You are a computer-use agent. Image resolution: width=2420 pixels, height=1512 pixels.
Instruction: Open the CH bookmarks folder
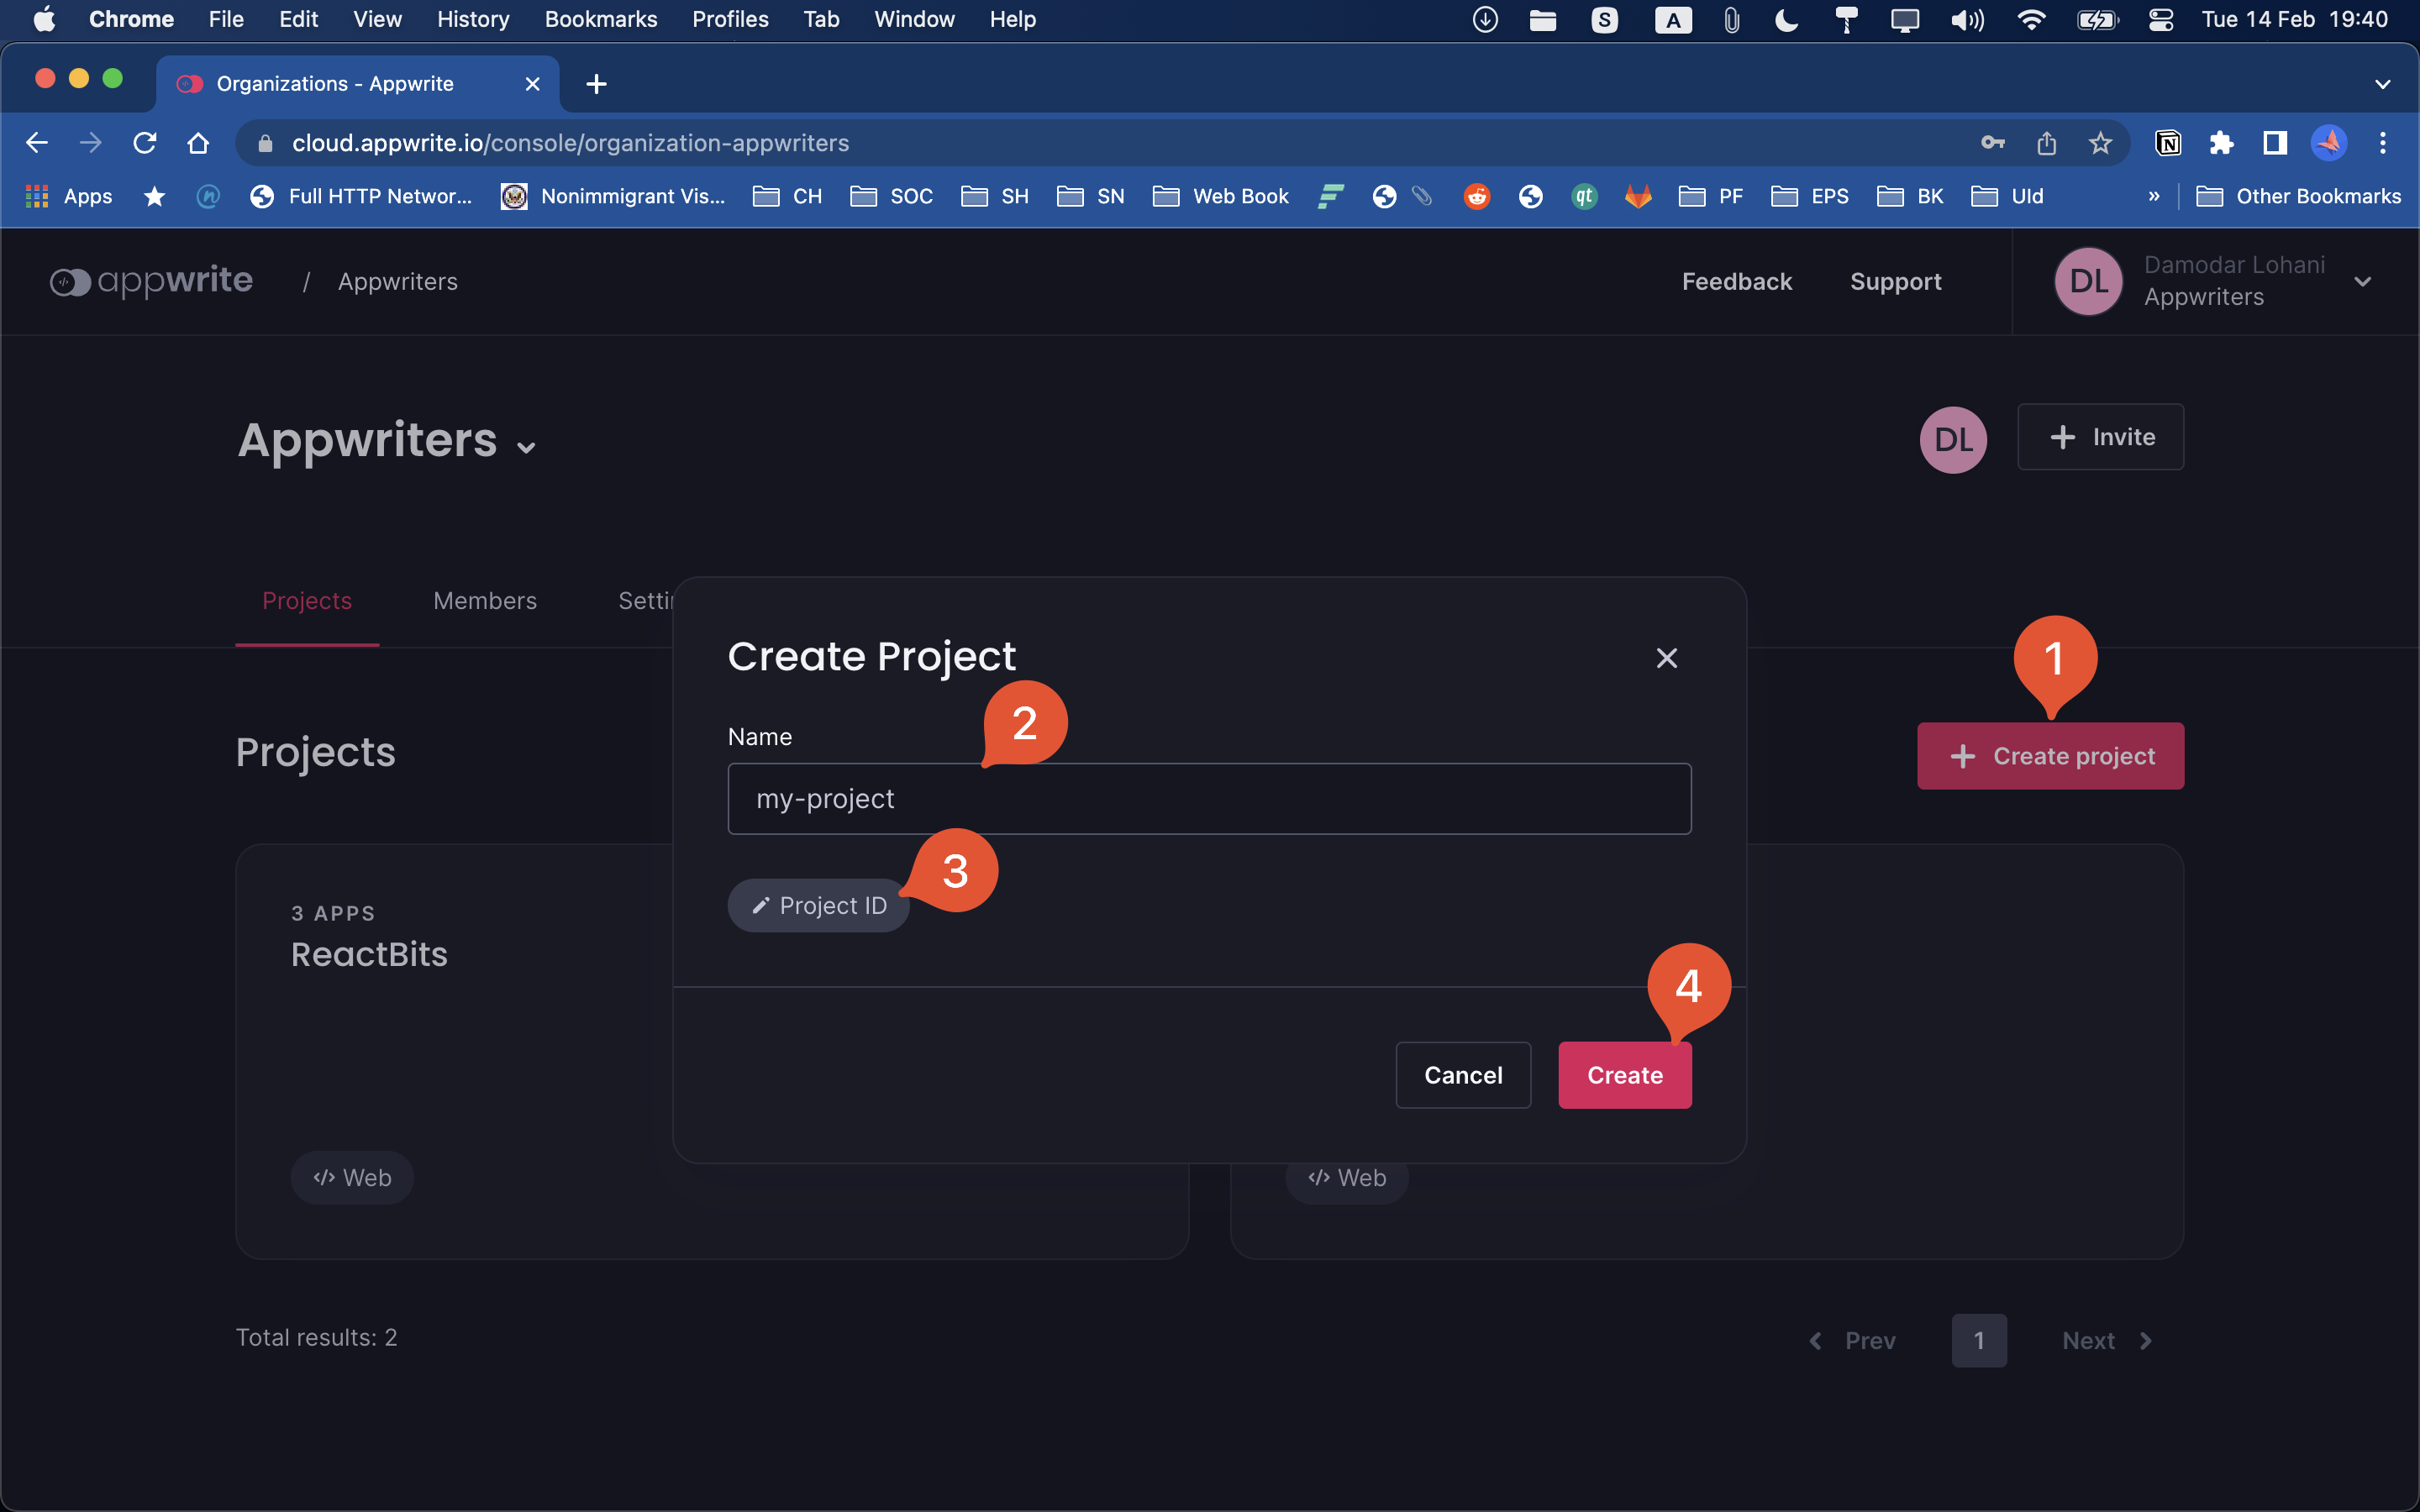coord(787,196)
